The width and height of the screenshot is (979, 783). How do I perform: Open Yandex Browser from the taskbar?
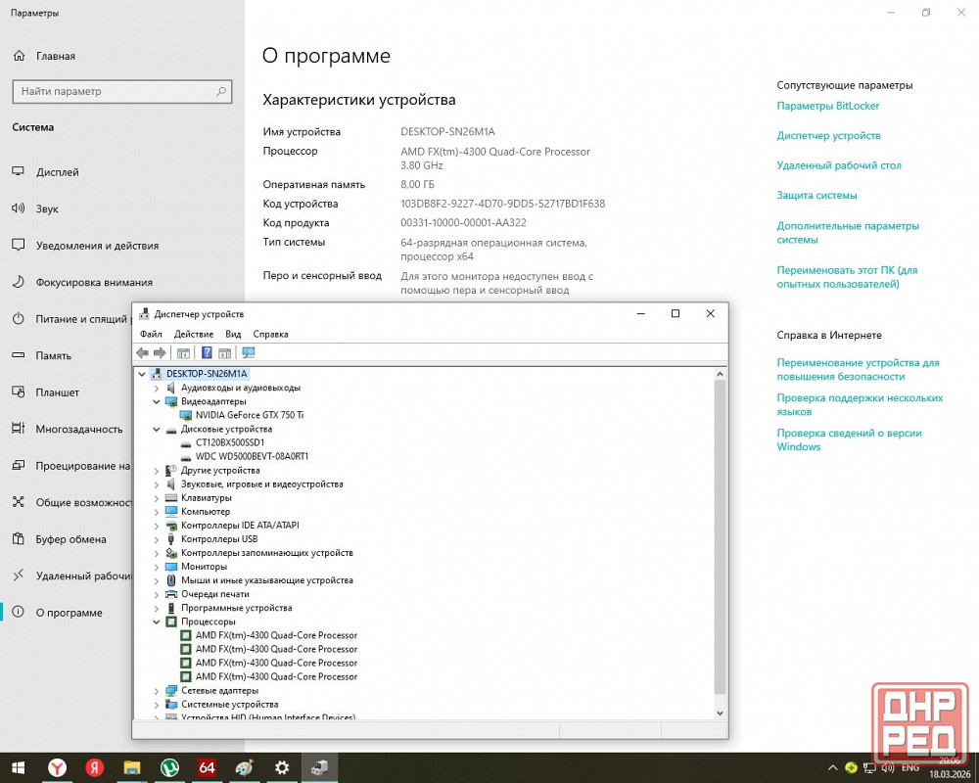(58, 768)
